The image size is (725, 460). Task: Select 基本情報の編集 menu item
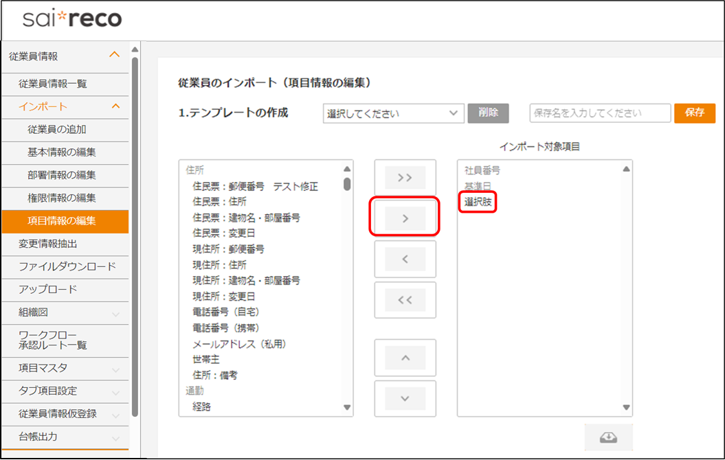[x=62, y=152]
